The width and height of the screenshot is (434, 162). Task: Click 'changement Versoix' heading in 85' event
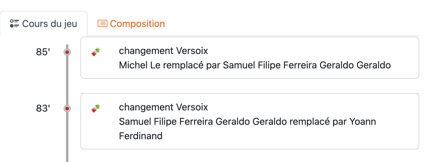(x=163, y=51)
